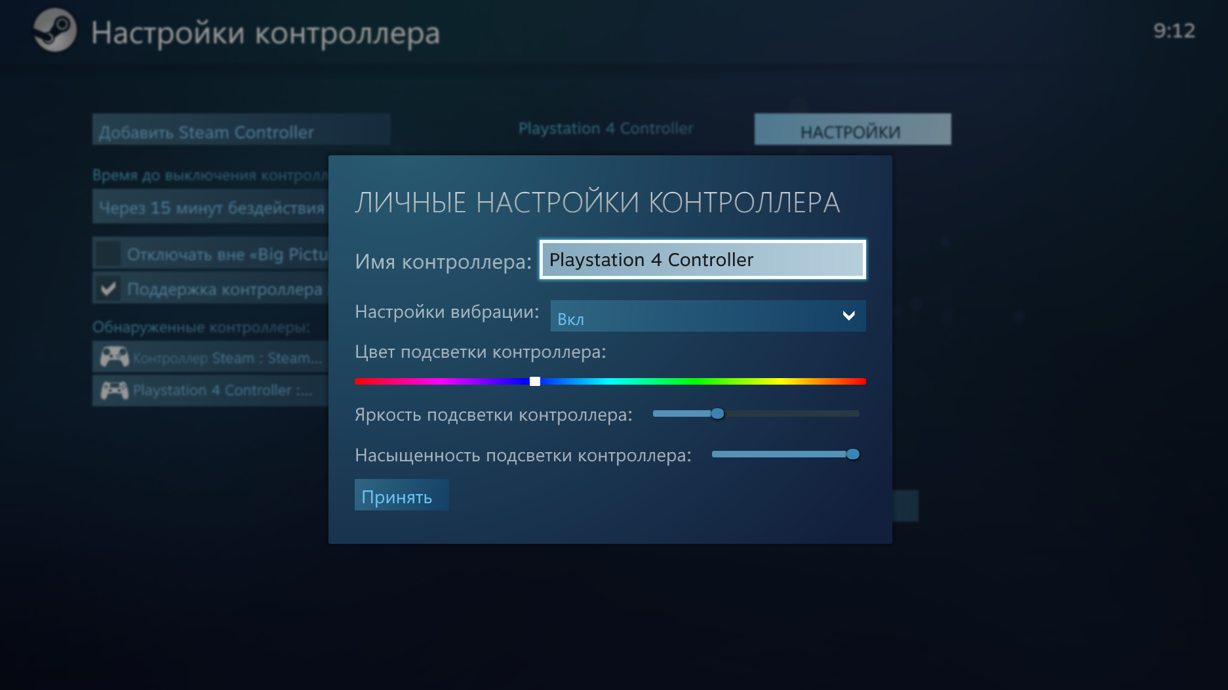Click the gamepad icon beside Playstation 4 Controller row
Image resolution: width=1228 pixels, height=690 pixels.
pyautogui.click(x=114, y=391)
